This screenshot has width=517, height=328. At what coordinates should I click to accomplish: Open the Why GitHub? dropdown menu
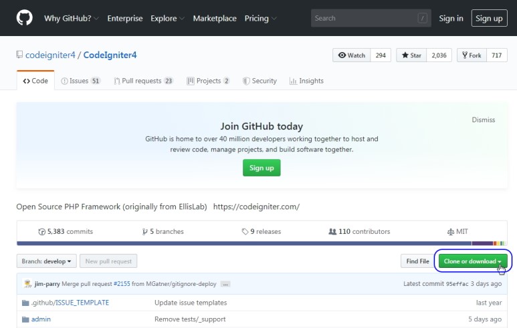click(x=72, y=18)
